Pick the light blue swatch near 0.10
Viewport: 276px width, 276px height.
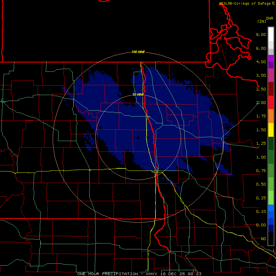(x=271, y=208)
